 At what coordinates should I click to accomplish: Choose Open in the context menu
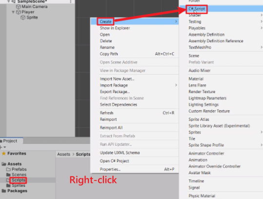tap(105, 35)
